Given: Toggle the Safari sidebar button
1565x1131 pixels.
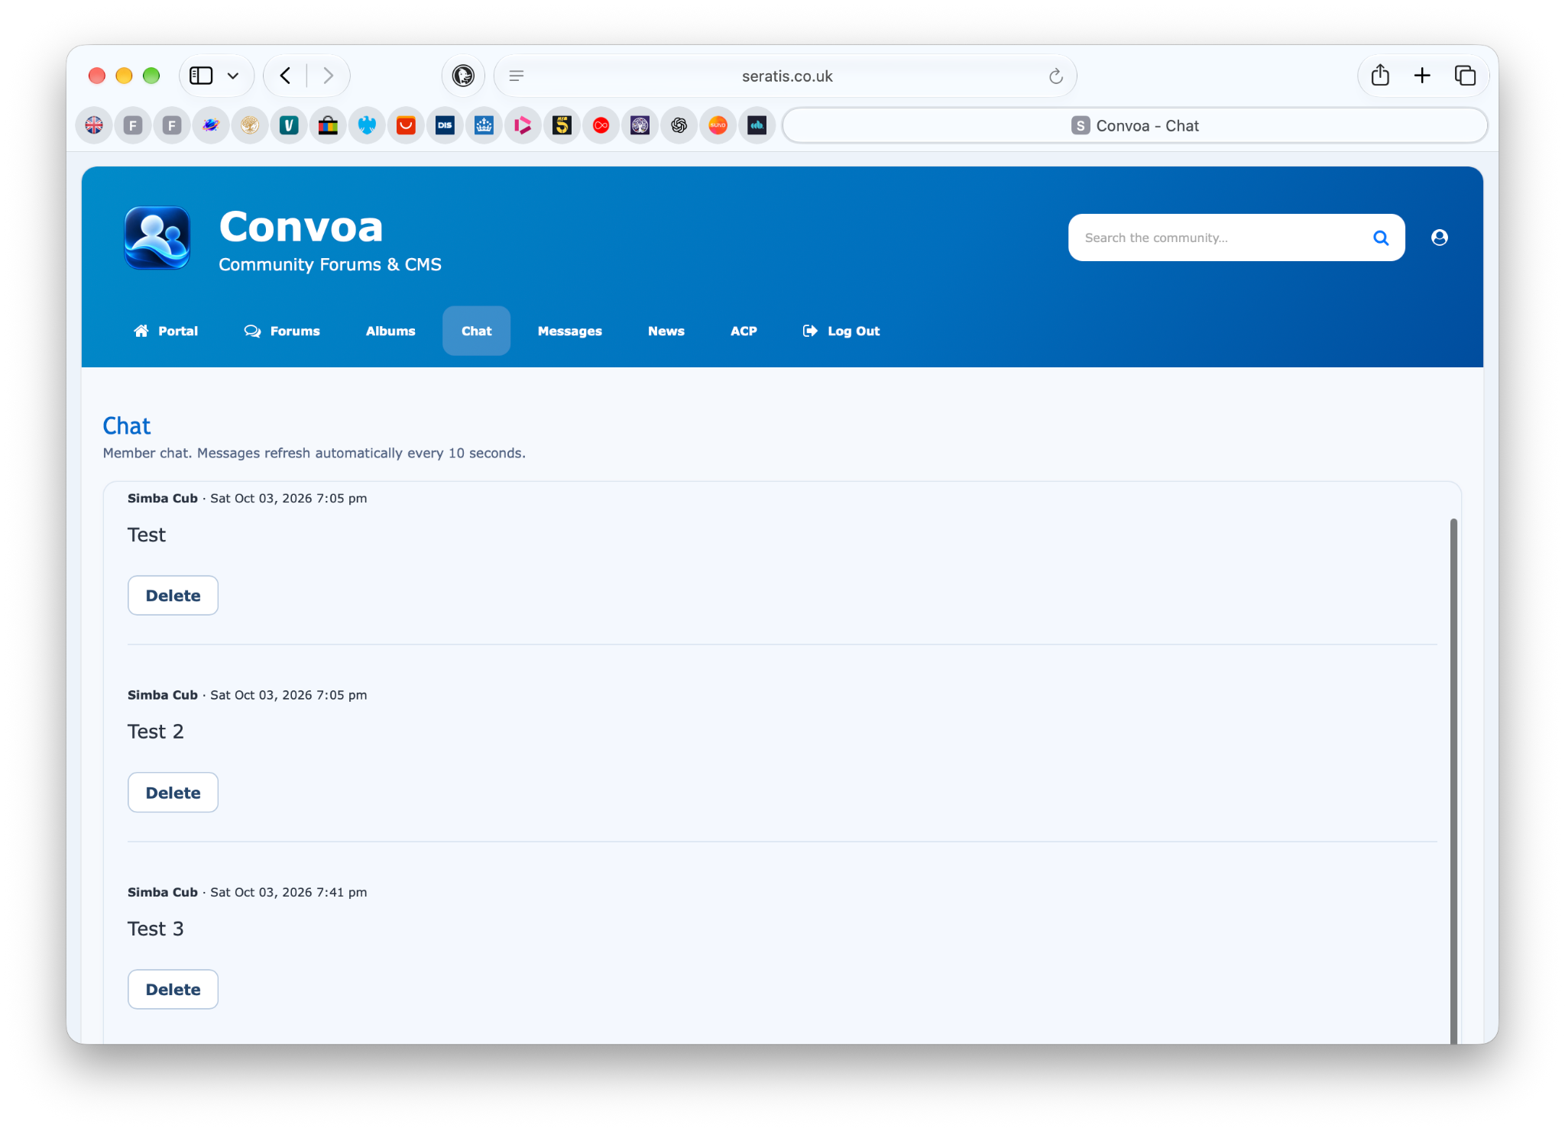Looking at the screenshot, I should coord(201,76).
